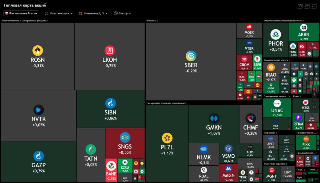Click the SIBN logo

click(x=110, y=103)
